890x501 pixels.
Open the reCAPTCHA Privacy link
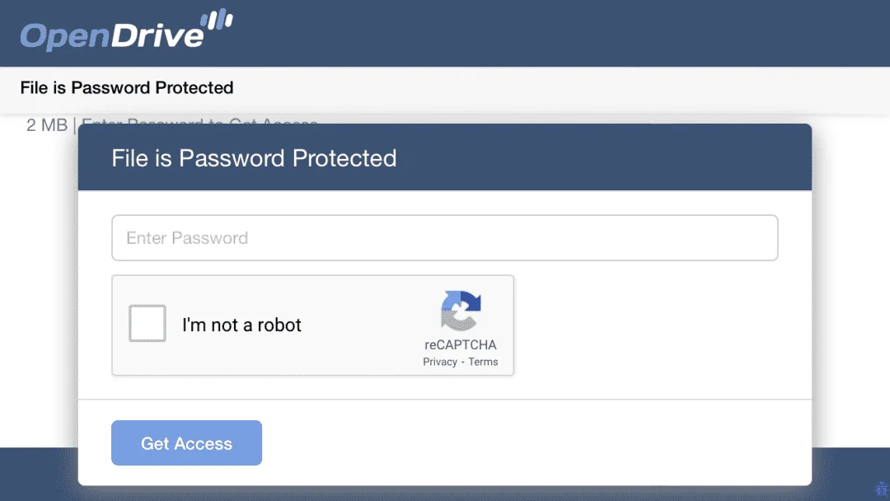pos(440,362)
